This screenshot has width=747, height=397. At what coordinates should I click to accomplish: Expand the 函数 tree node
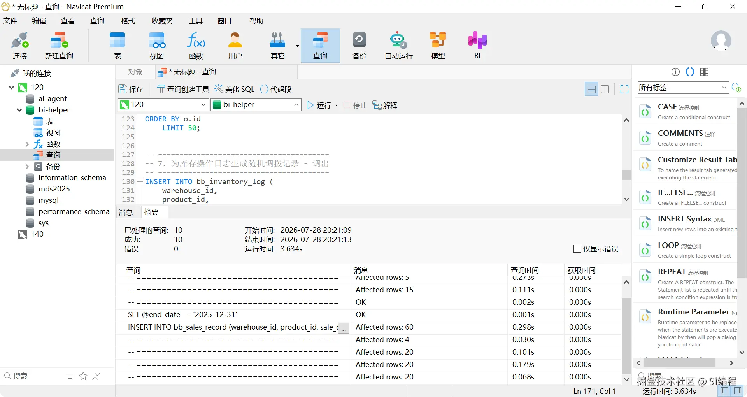(x=27, y=144)
